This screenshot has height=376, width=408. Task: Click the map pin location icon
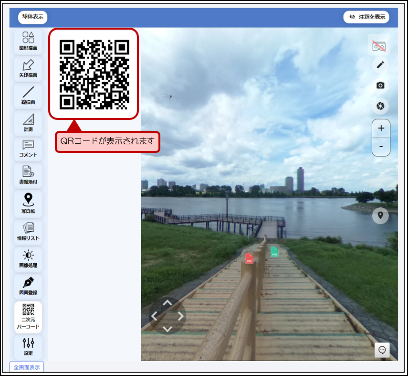(380, 215)
